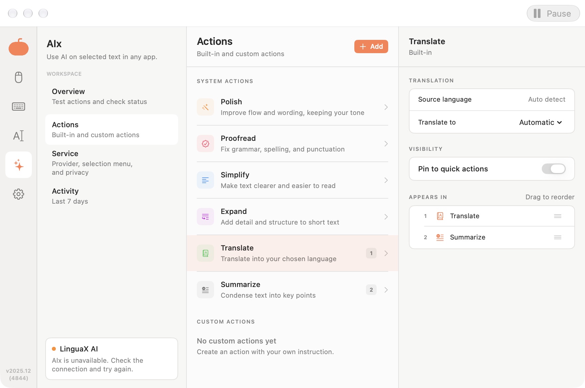The height and width of the screenshot is (388, 585).
Task: Open the Service workspace section
Action: point(112,163)
